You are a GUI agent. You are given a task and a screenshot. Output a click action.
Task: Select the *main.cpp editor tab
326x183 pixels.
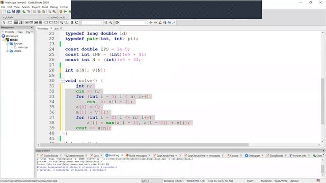pyautogui.click(x=43, y=28)
